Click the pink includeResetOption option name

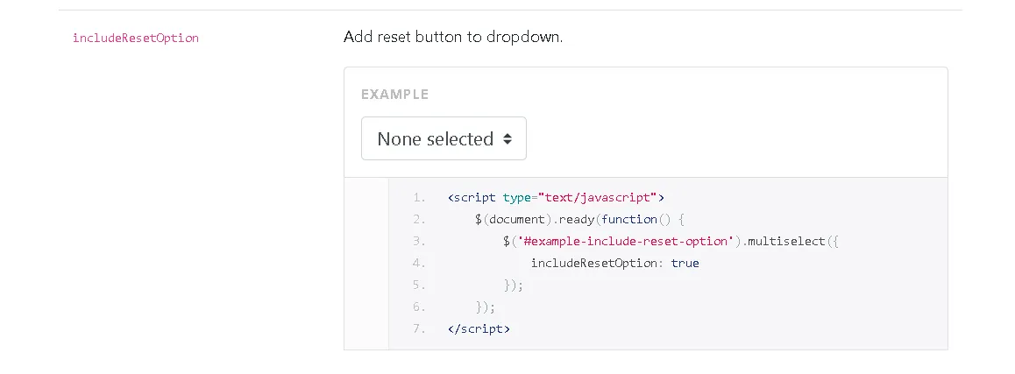point(136,38)
